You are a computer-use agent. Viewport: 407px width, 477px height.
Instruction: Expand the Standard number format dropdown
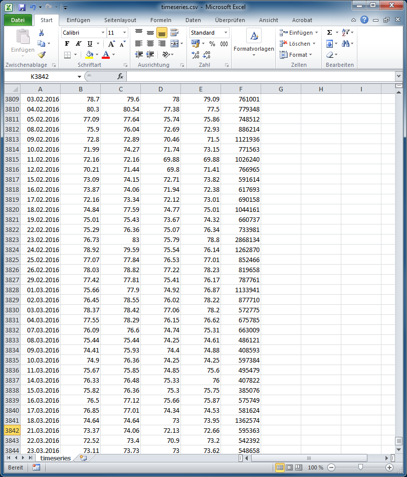point(226,33)
